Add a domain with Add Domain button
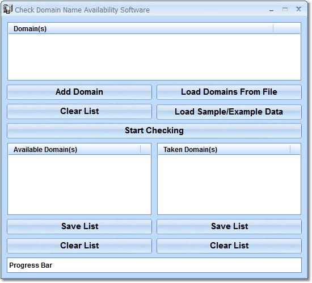Viewport: 312px width, 283px height. click(x=79, y=92)
